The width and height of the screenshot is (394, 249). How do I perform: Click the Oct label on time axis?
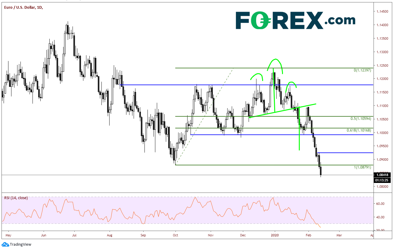point(175,236)
